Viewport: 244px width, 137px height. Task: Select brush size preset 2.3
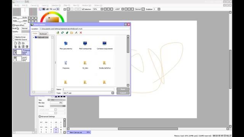point(41,126)
